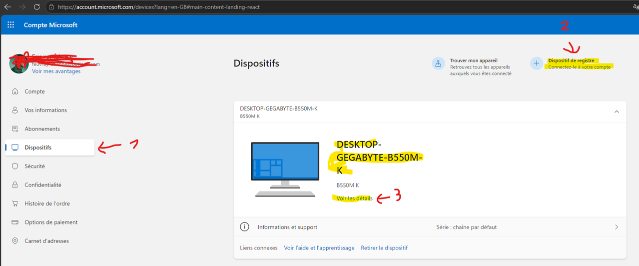
Task: Open Voir l'aide et l'apprentissage link
Action: pyautogui.click(x=319, y=248)
